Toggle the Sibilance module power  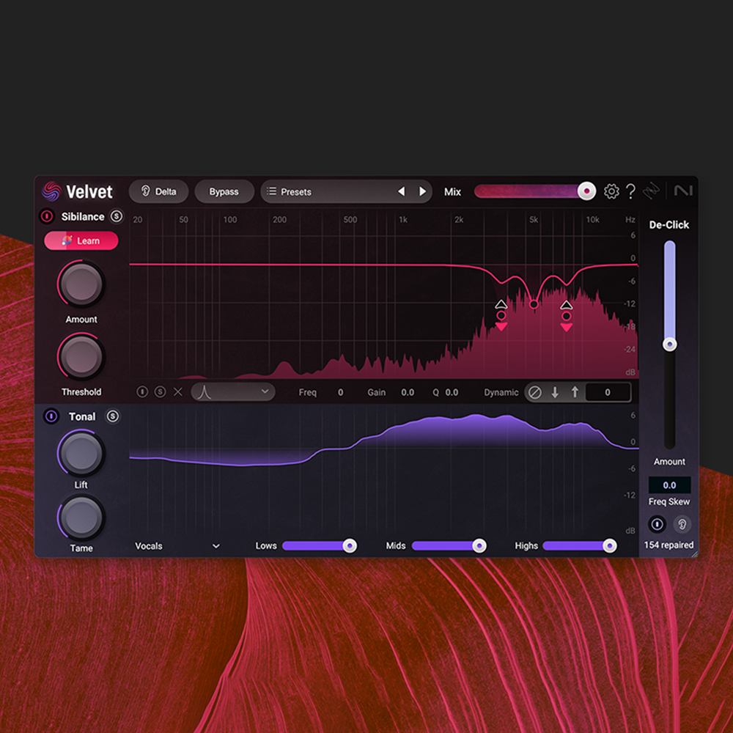[47, 216]
